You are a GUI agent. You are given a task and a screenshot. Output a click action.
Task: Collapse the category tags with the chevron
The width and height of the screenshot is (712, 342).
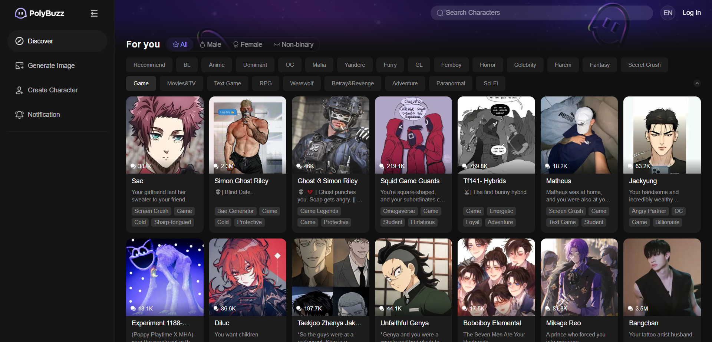(x=697, y=83)
